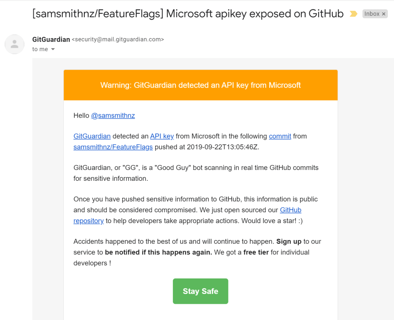The image size is (394, 320).
Task: Open the "commit" hyperlink
Action: (x=280, y=136)
